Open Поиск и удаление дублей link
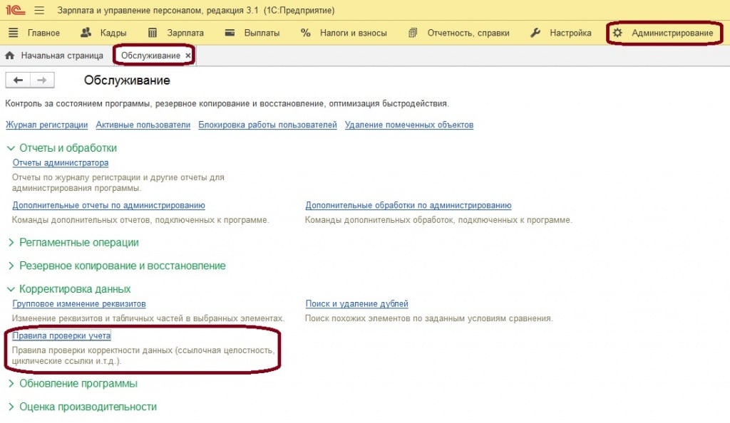The height and width of the screenshot is (423, 730). 356,303
